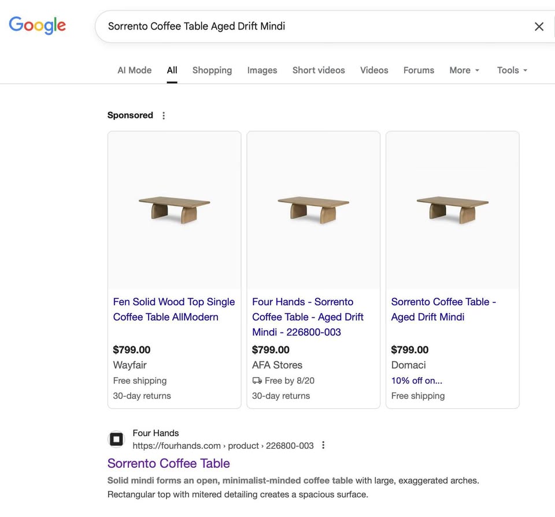Click the Domaci coffee table image
Image resolution: width=555 pixels, height=517 pixels.
453,210
